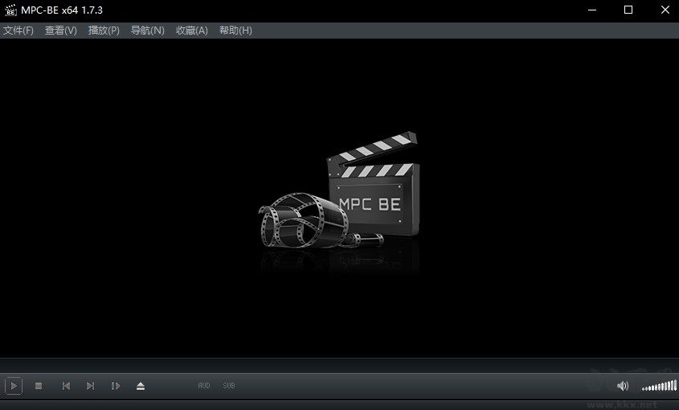The height and width of the screenshot is (410, 679).
Task: Select the SUB subtitle track button
Action: coord(229,386)
